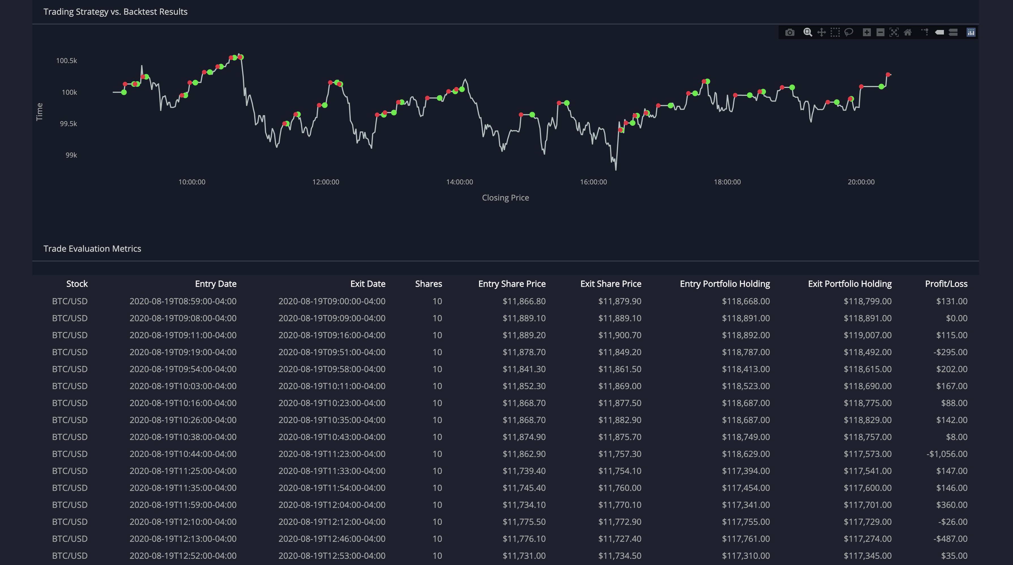Select the 99.5k y-axis tick label
Image resolution: width=1013 pixels, height=565 pixels.
click(69, 124)
